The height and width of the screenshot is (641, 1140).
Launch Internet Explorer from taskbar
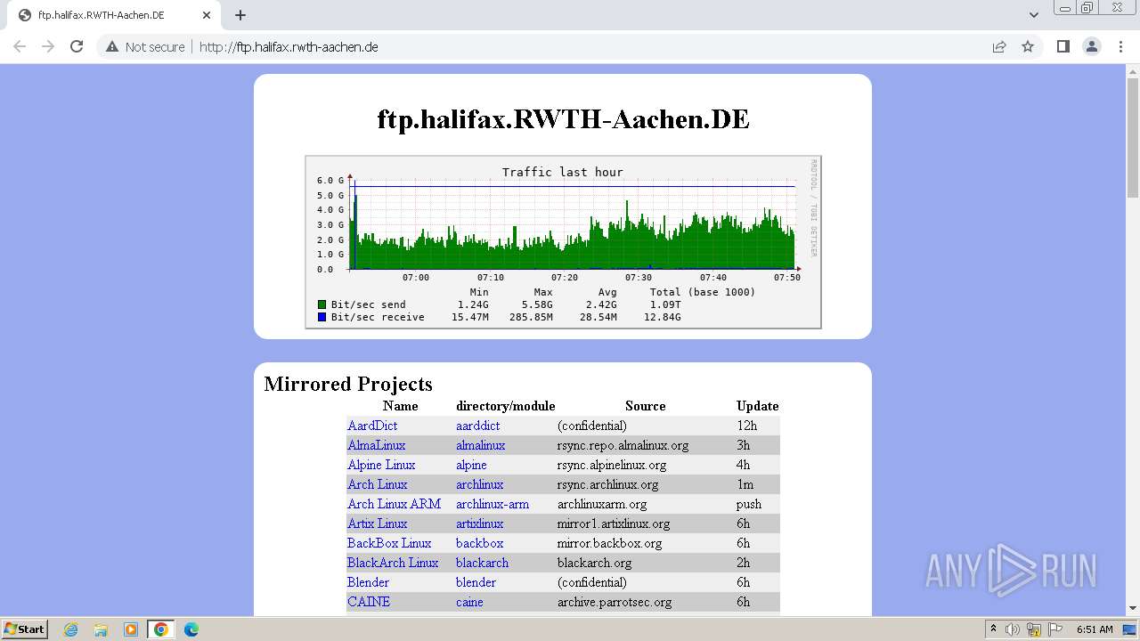pyautogui.click(x=71, y=629)
